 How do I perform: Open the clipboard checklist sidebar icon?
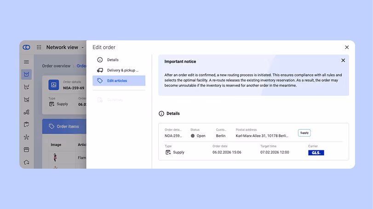coord(26,124)
